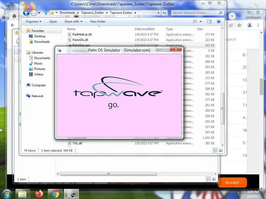Open the address bar history dropdown

click(158, 13)
